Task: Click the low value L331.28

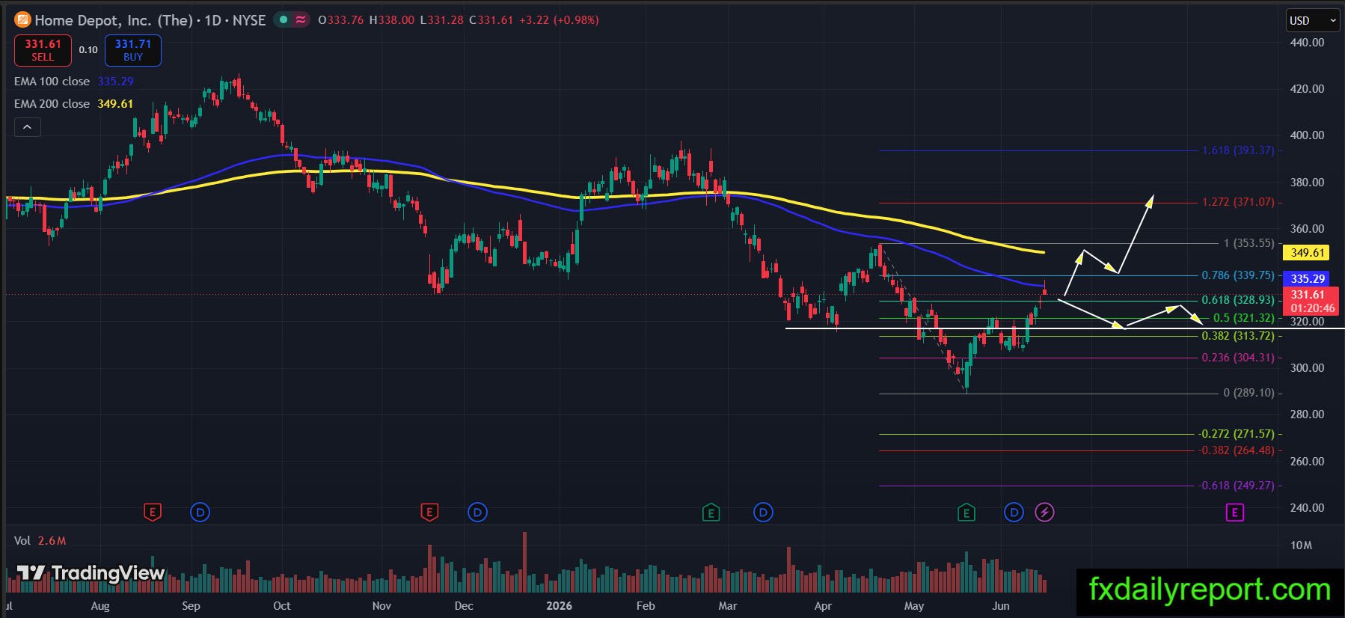Action: point(442,20)
